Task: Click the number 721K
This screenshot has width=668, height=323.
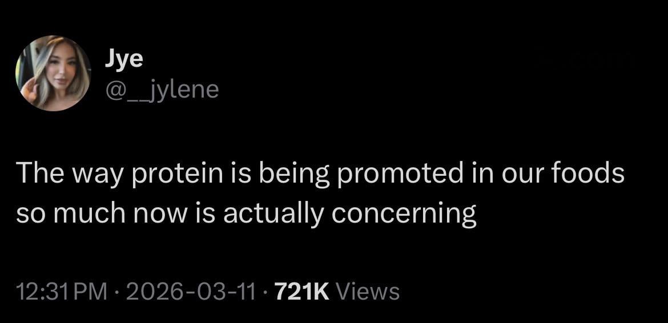Action: click(x=302, y=292)
